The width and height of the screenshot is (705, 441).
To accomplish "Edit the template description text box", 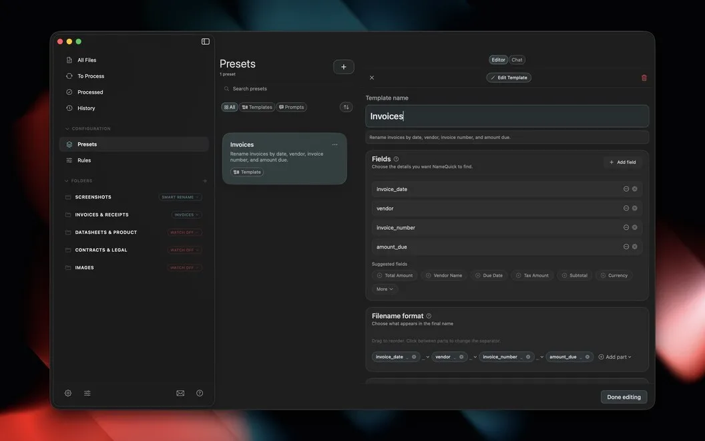I will 507,137.
